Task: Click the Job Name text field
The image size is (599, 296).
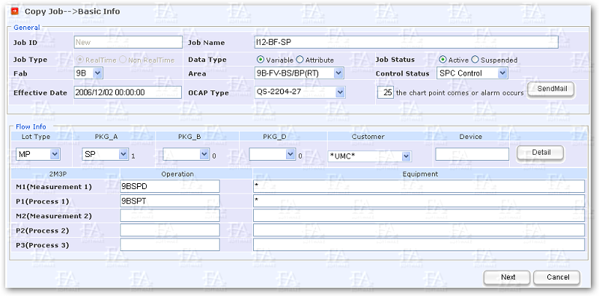Action: (x=406, y=43)
